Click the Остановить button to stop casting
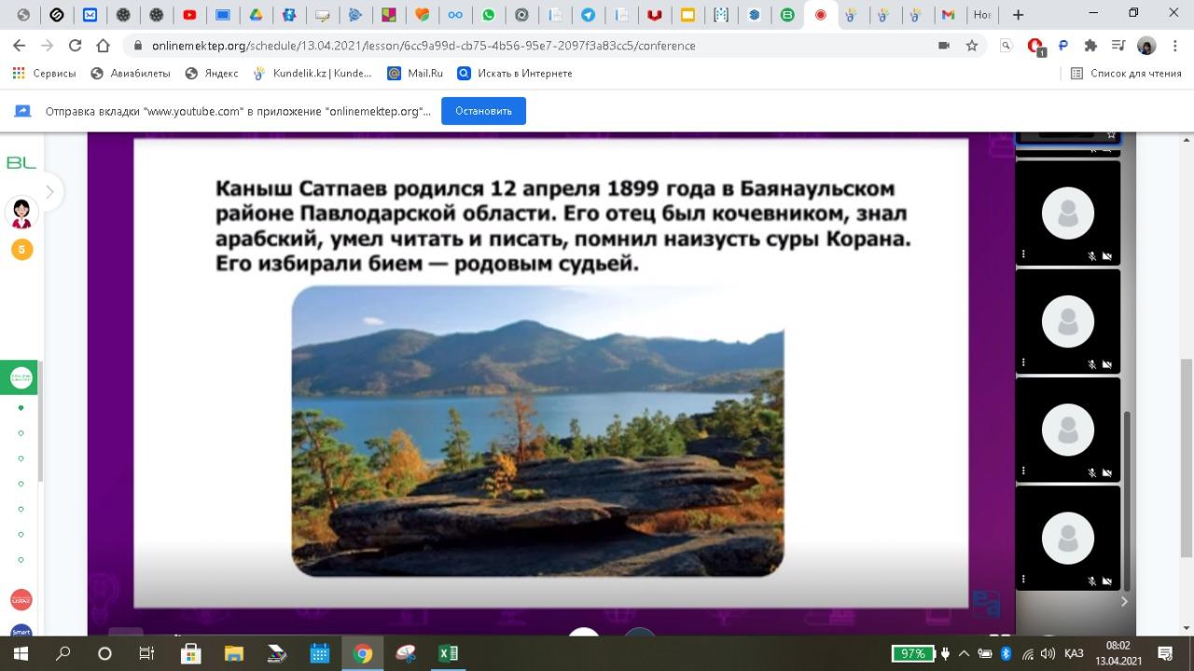The width and height of the screenshot is (1194, 671). (x=483, y=111)
